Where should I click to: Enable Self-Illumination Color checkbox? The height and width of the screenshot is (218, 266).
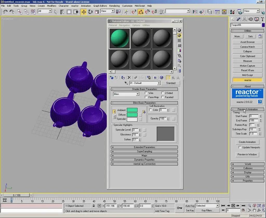point(150,110)
